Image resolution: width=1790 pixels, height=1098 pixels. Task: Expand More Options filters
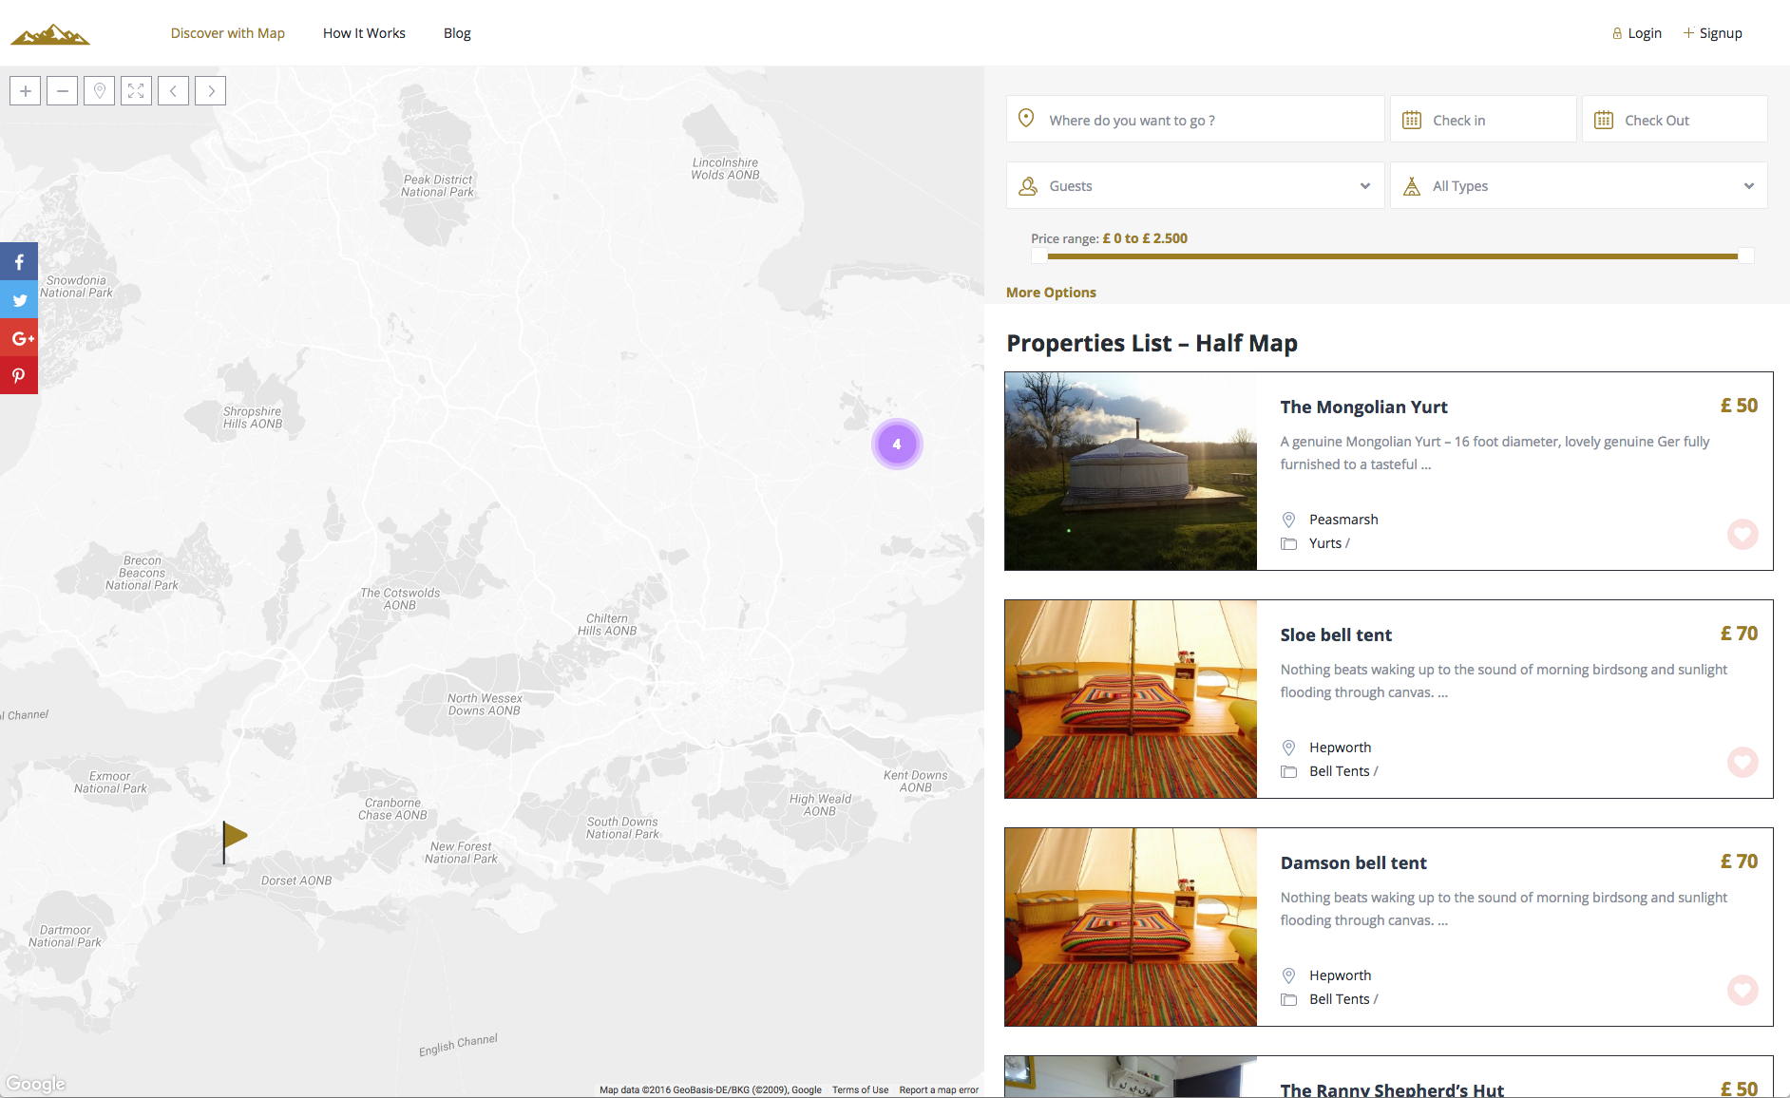pyautogui.click(x=1051, y=293)
